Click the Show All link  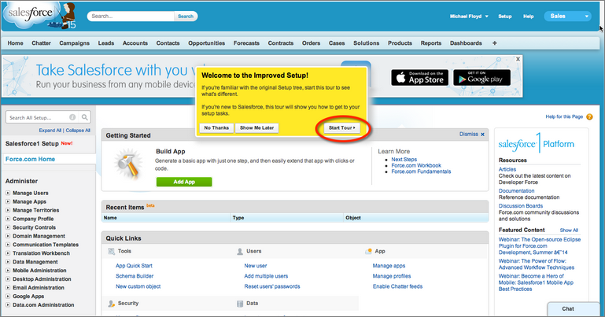(x=569, y=230)
